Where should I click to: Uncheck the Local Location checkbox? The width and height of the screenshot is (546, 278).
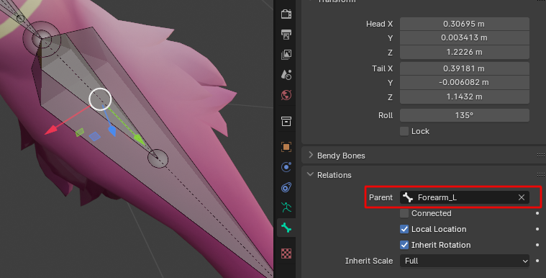(404, 229)
